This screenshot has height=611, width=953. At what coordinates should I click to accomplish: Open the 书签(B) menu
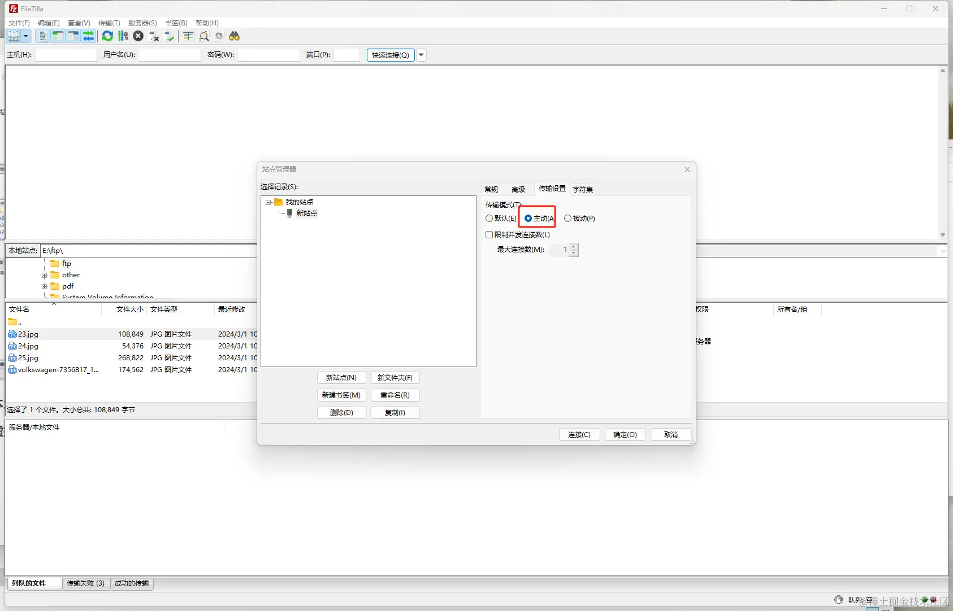tap(176, 23)
